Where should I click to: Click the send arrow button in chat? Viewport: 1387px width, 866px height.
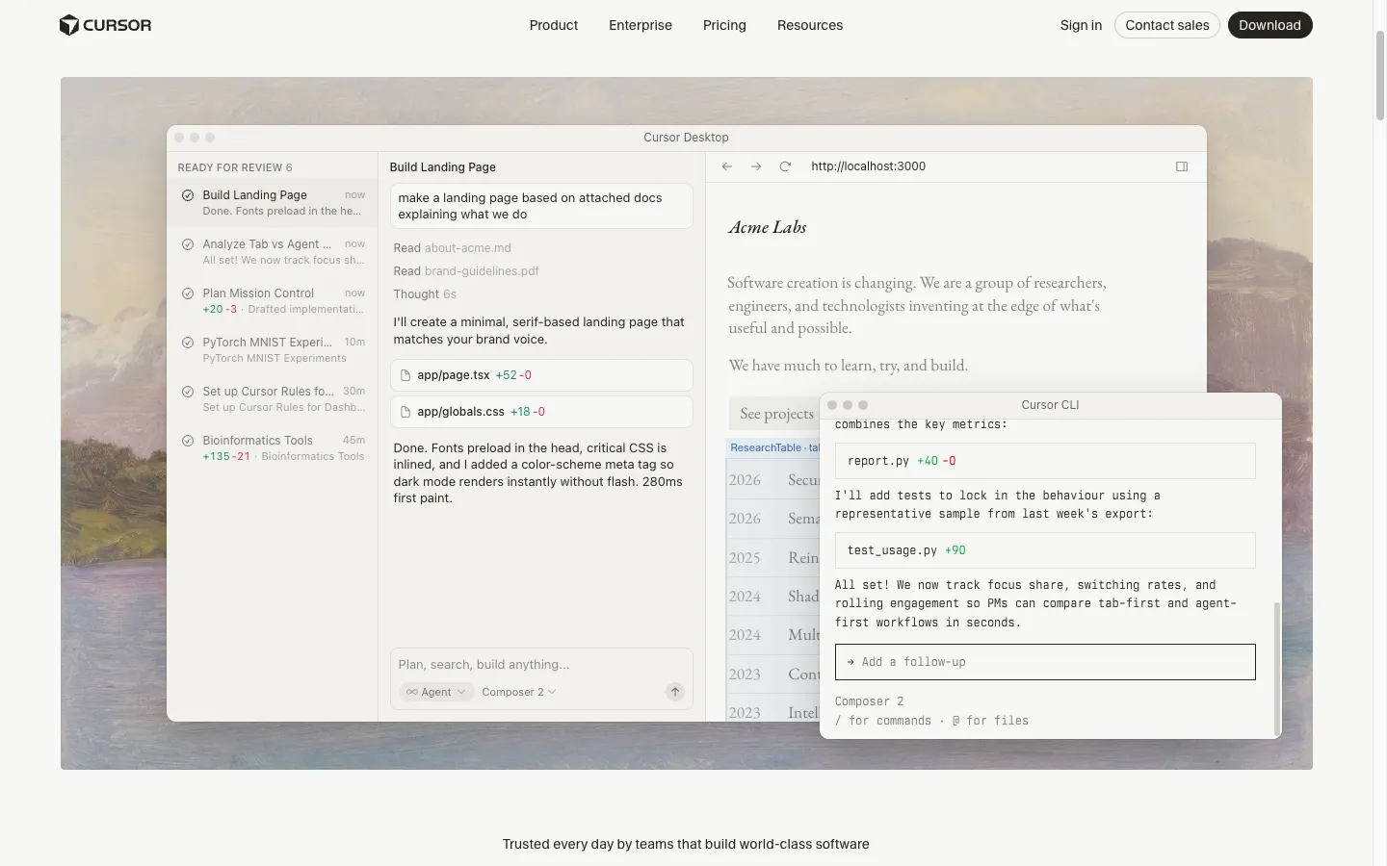[675, 692]
